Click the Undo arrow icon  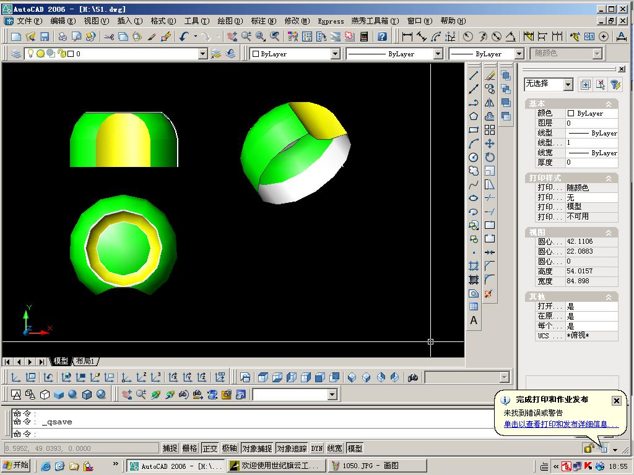pyautogui.click(x=185, y=36)
